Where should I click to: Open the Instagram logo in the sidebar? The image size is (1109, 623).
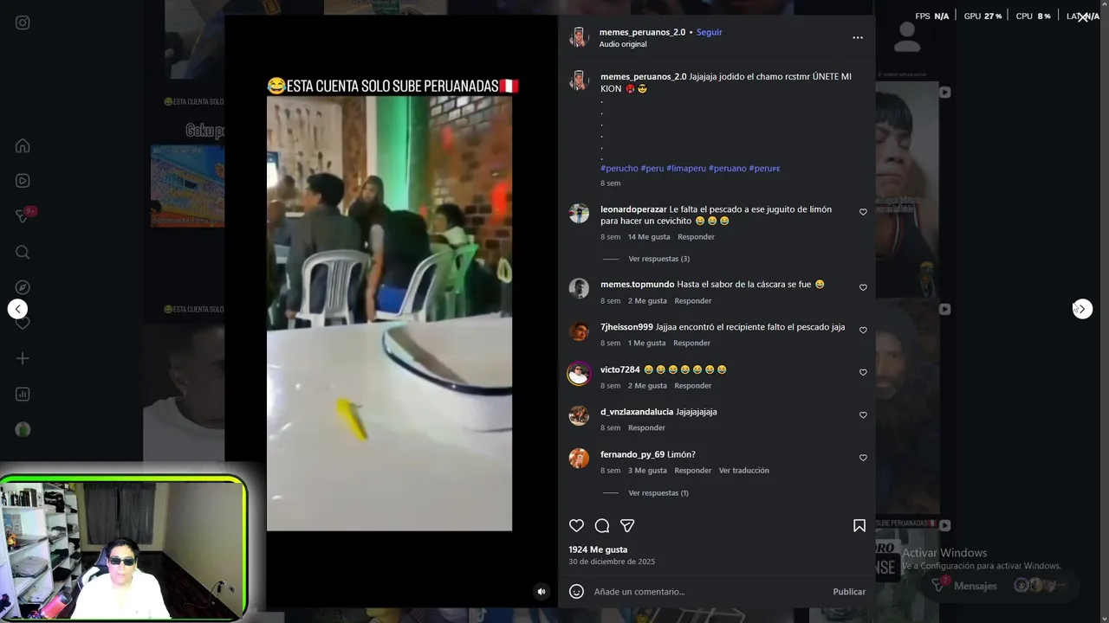(x=23, y=22)
